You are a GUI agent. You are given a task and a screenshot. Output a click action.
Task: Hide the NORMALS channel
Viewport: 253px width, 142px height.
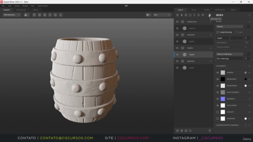pyautogui.click(x=218, y=99)
